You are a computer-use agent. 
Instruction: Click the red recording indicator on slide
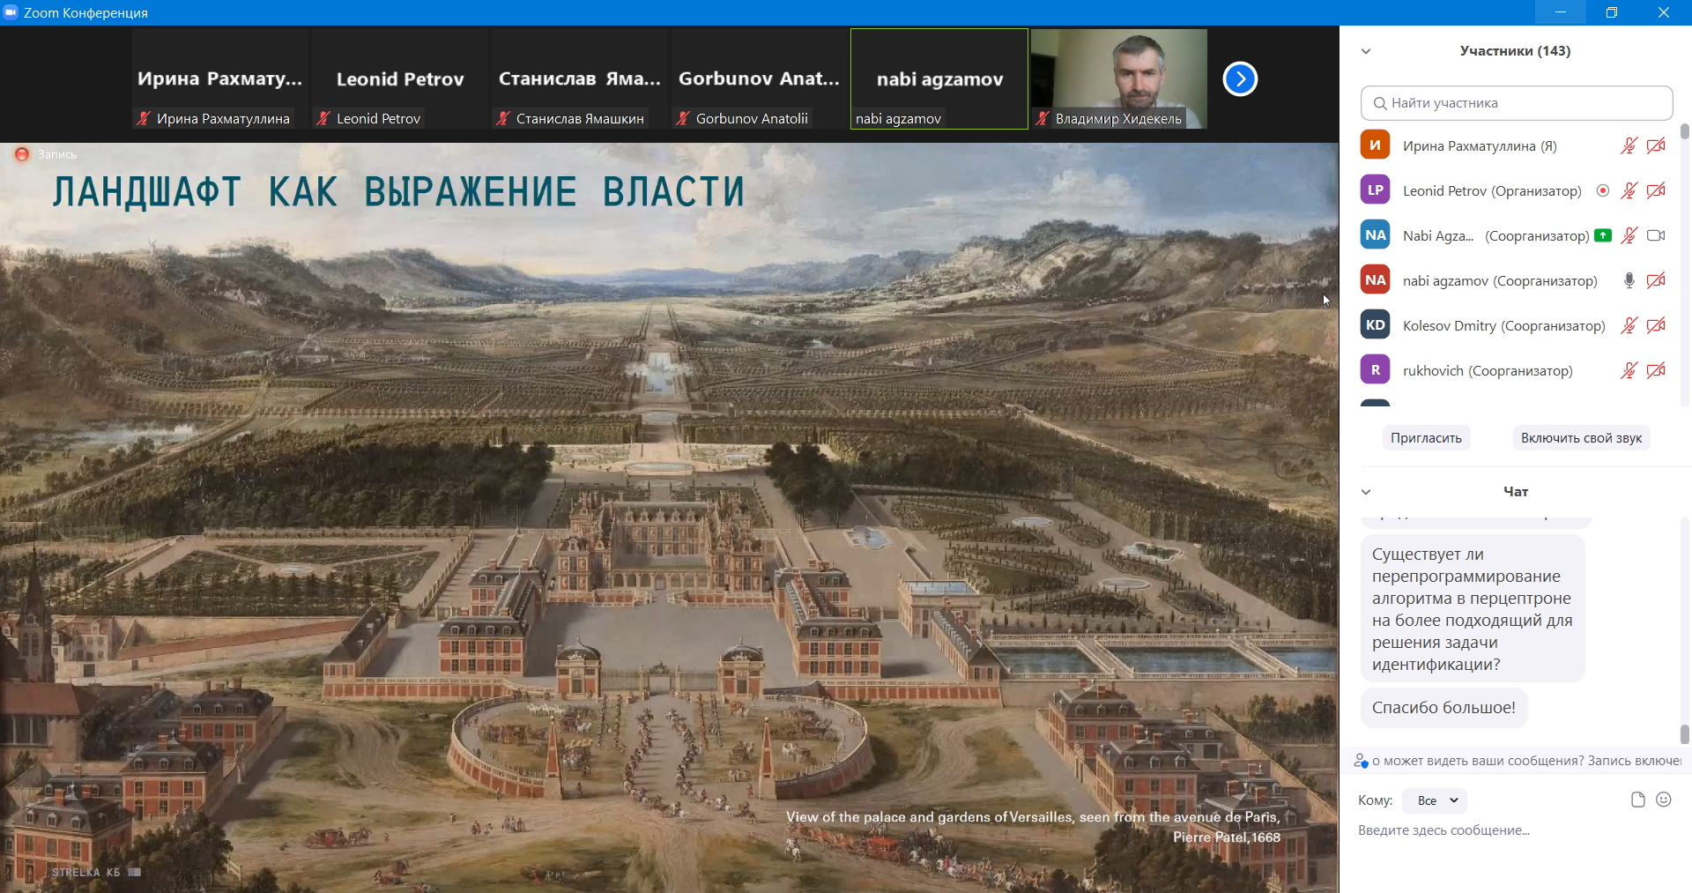click(x=22, y=154)
